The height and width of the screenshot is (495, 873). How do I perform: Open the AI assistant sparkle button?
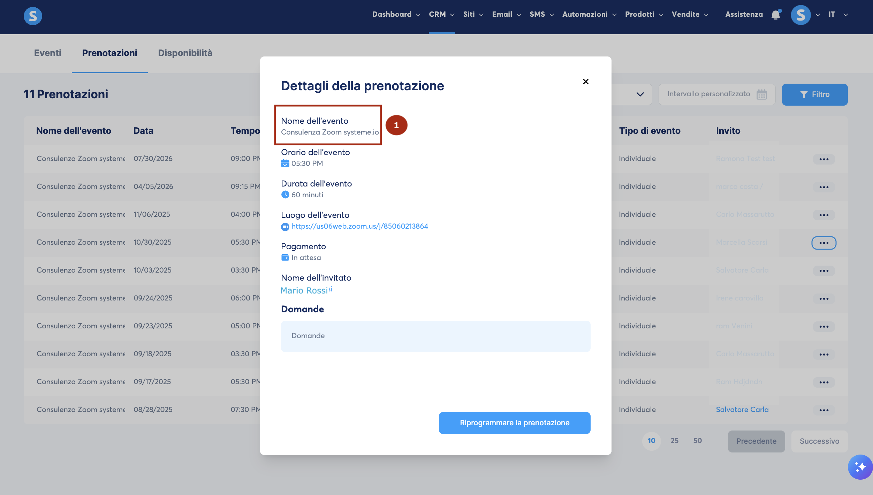tap(860, 467)
